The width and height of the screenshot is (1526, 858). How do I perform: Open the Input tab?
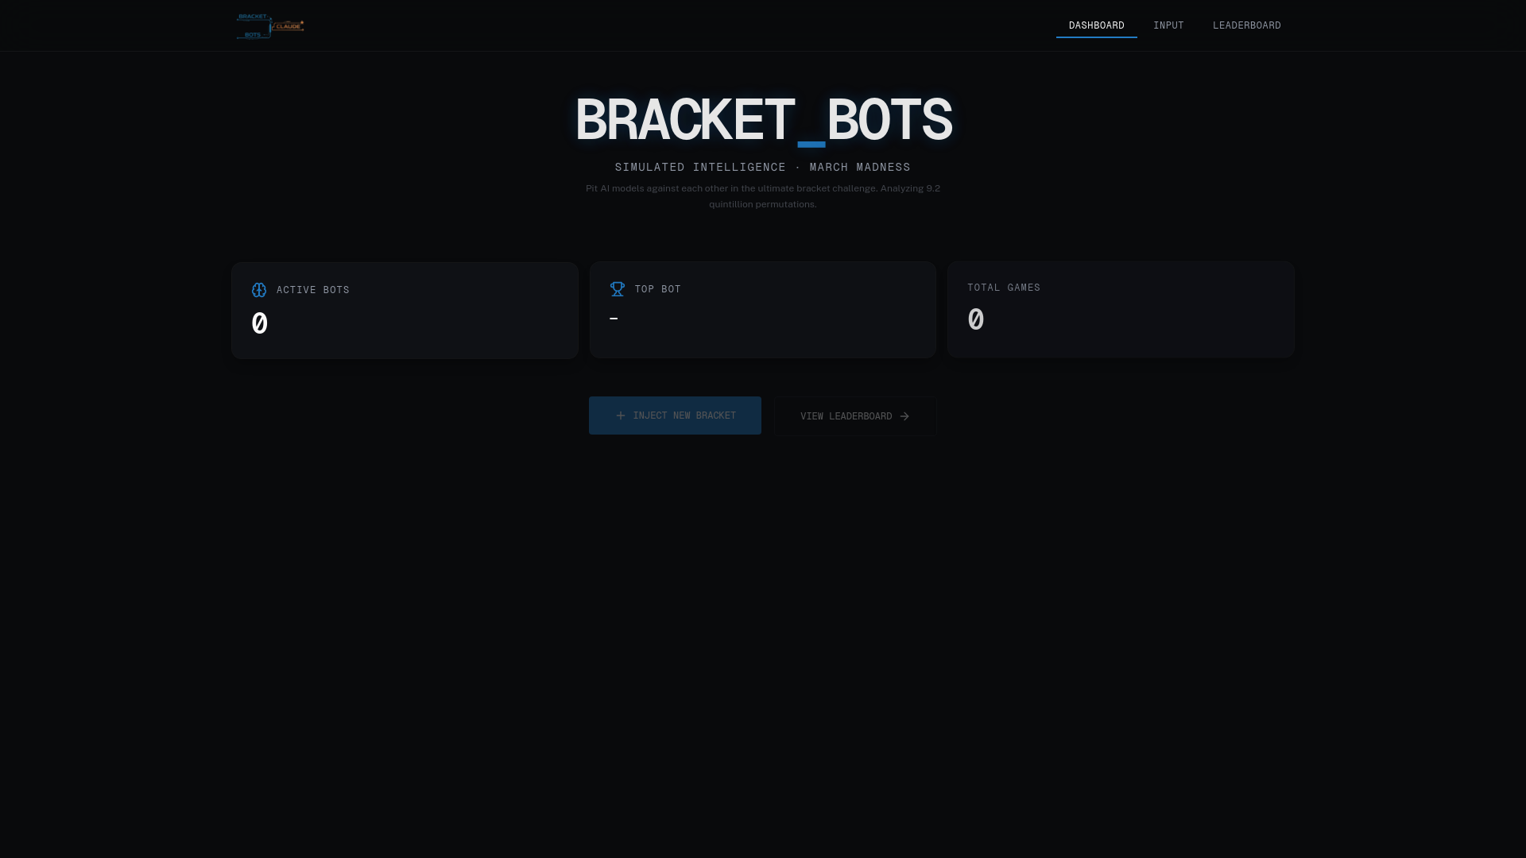tap(1168, 25)
